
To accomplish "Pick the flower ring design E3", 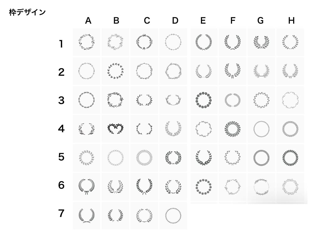I will tap(204, 100).
